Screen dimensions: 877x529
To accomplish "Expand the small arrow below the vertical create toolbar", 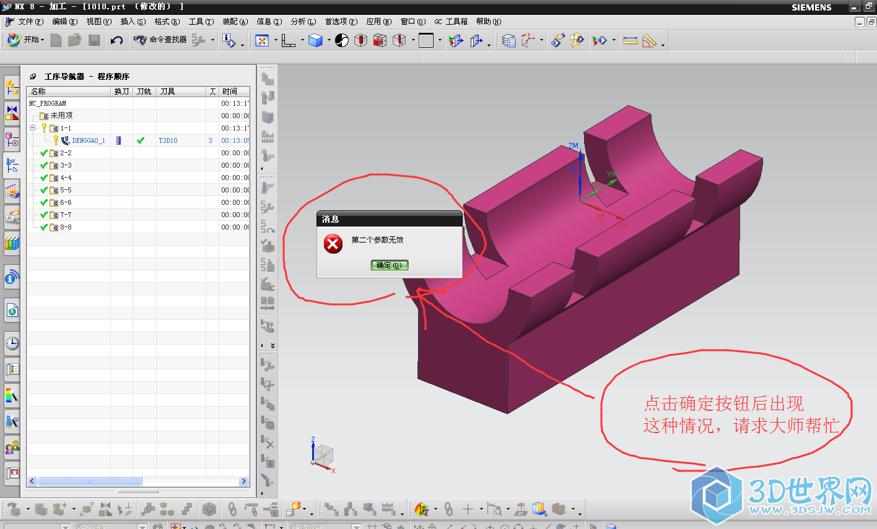I will (x=261, y=168).
